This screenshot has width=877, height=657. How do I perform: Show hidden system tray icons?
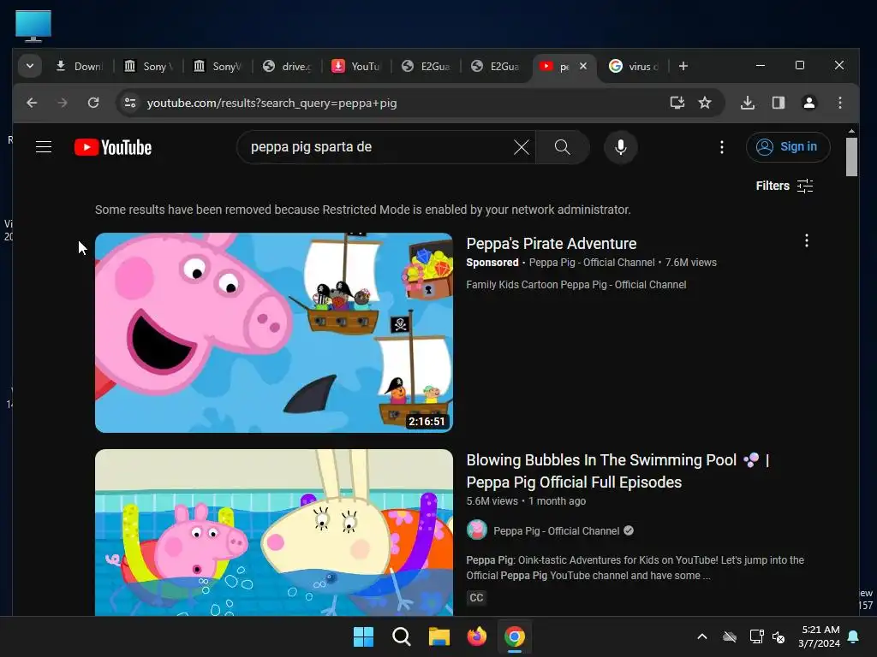coord(702,636)
